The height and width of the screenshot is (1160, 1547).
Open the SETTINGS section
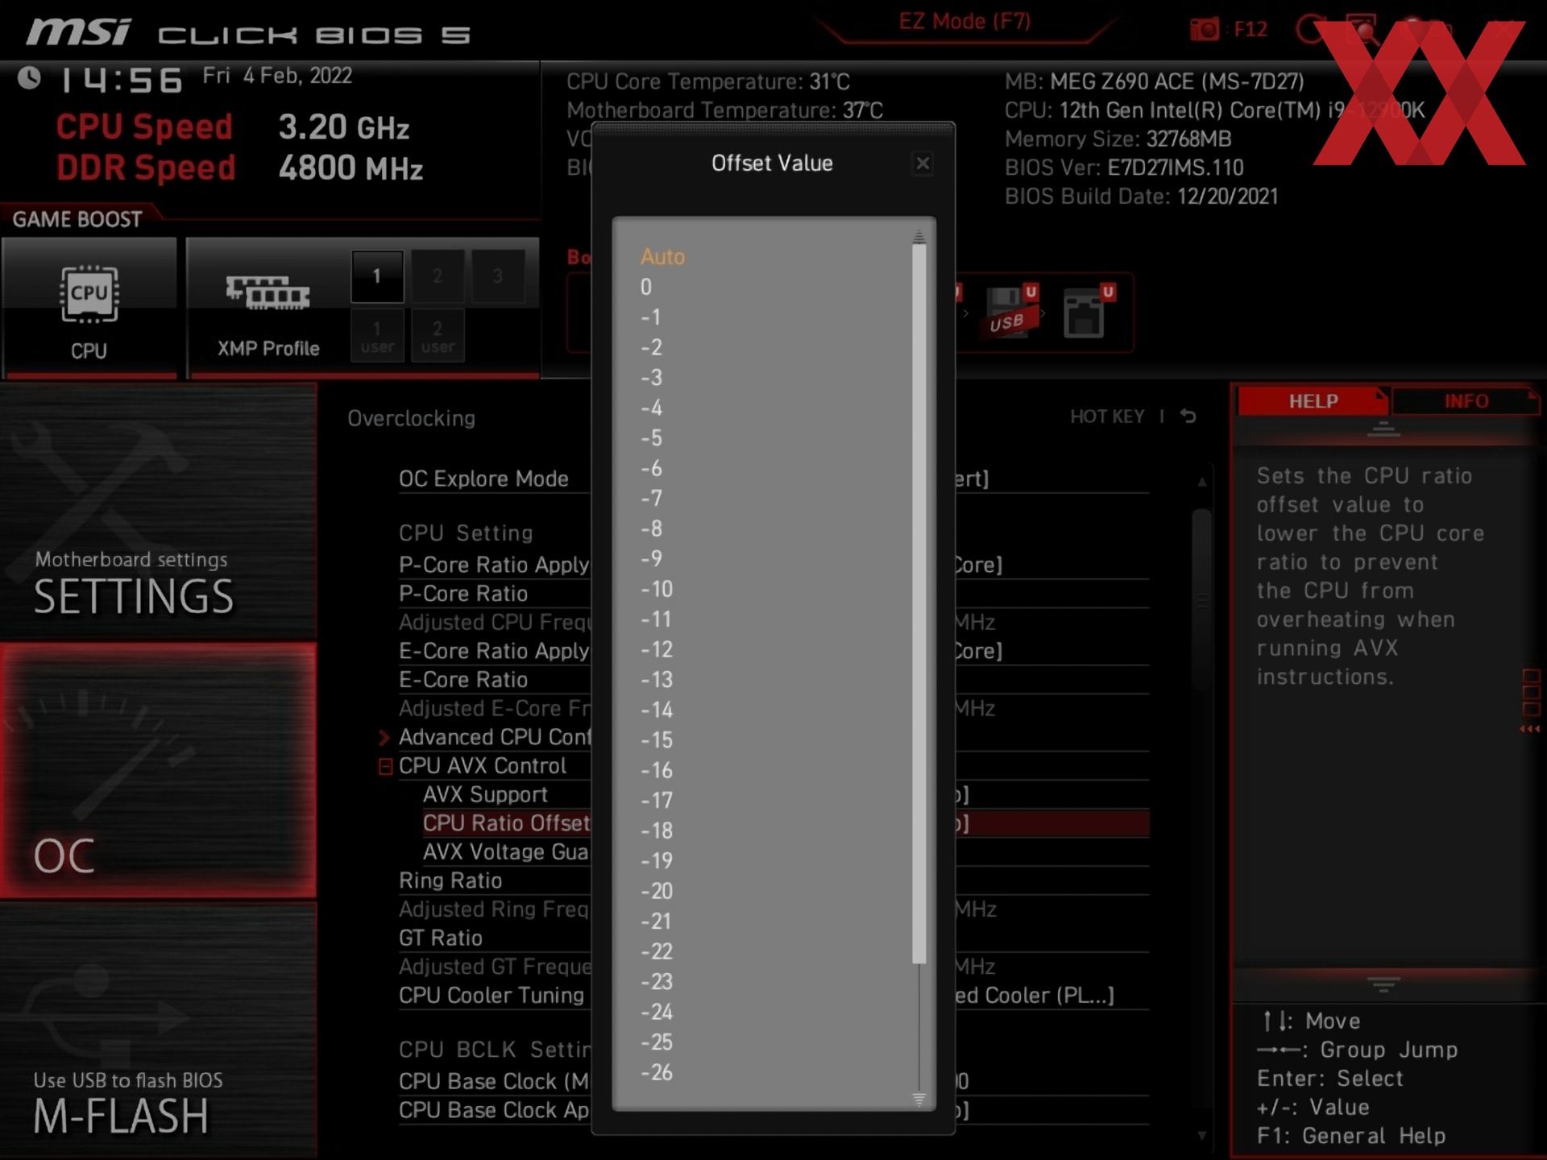[158, 511]
